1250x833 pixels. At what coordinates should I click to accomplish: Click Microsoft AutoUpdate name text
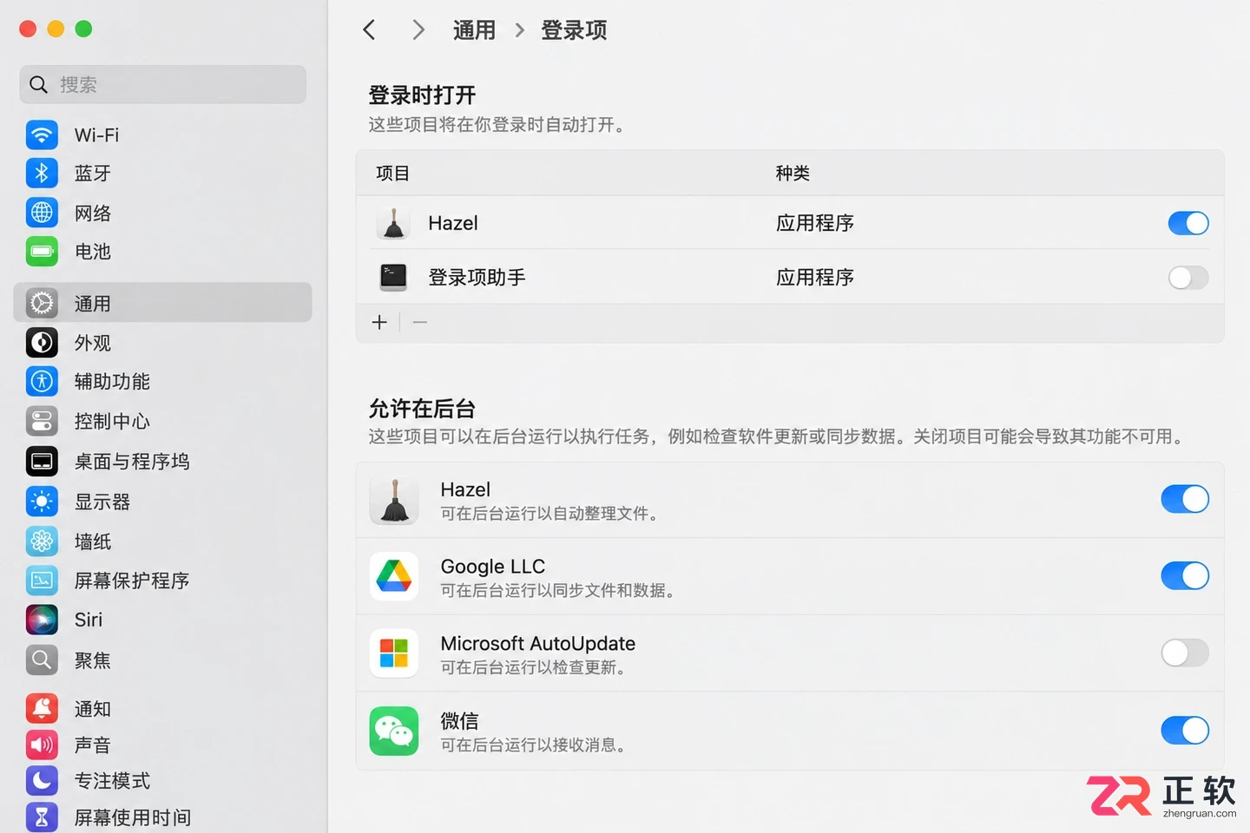point(538,644)
